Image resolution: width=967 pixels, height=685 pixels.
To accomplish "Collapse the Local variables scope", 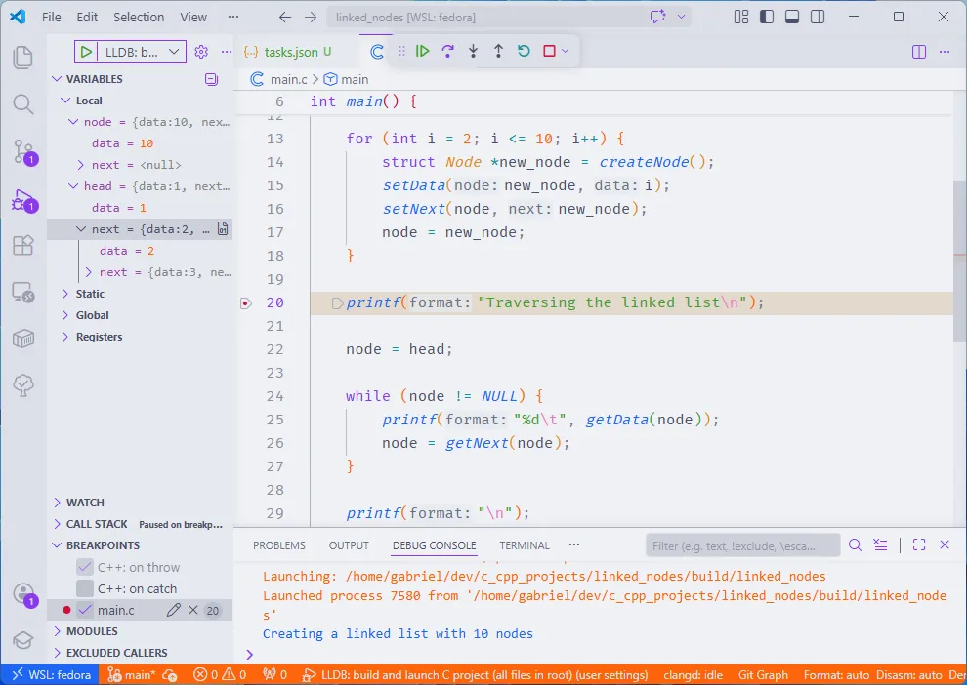I will [x=65, y=101].
